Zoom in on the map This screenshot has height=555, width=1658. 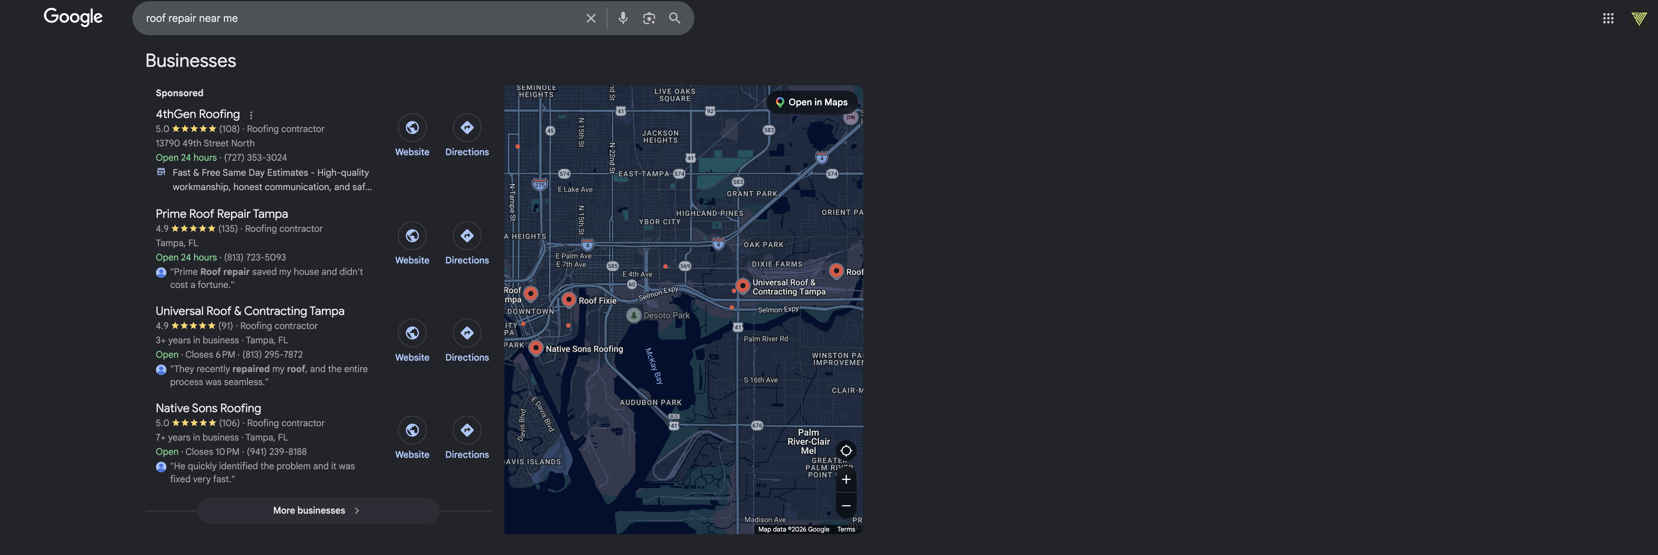(x=846, y=479)
